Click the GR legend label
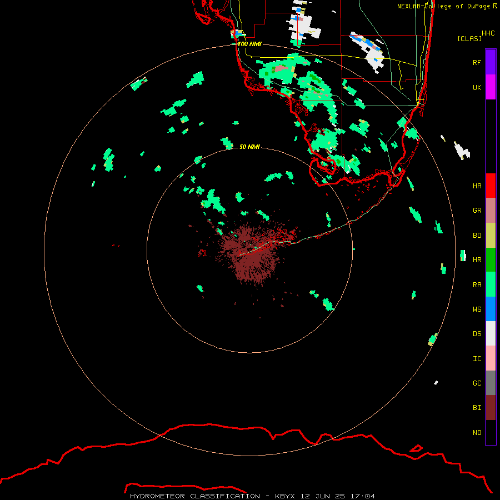500x500 pixels. coord(477,211)
